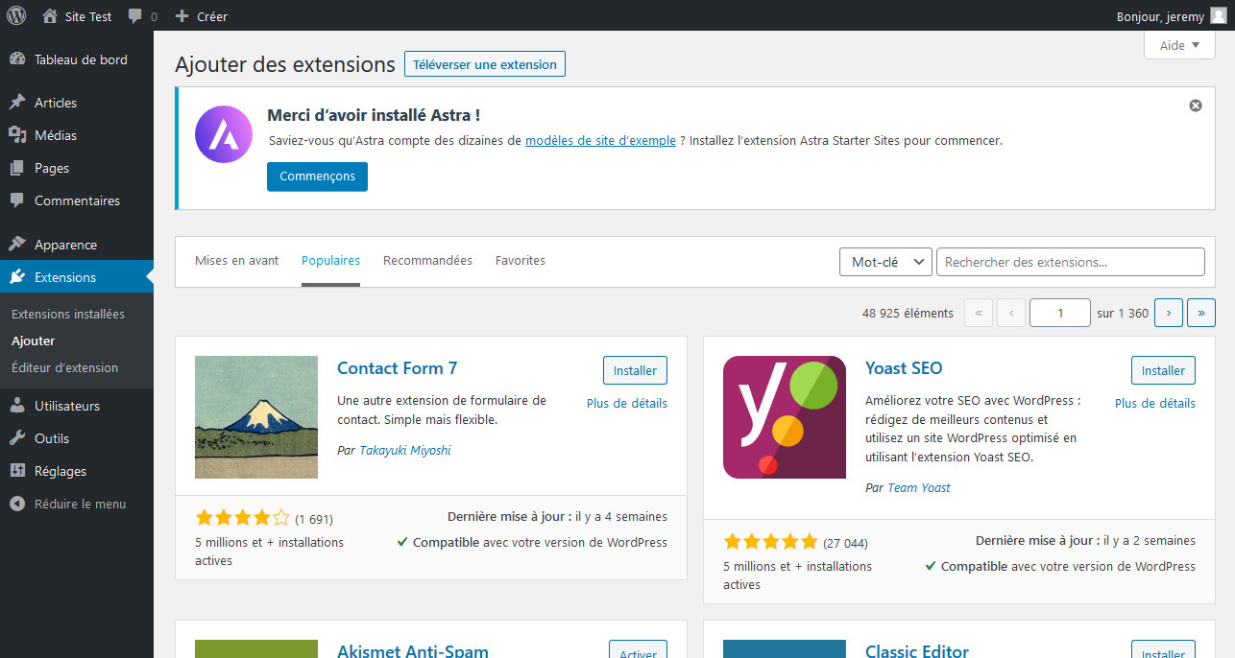The image size is (1235, 658).
Task: Click the WordPress logo in admin bar
Action: 16,15
